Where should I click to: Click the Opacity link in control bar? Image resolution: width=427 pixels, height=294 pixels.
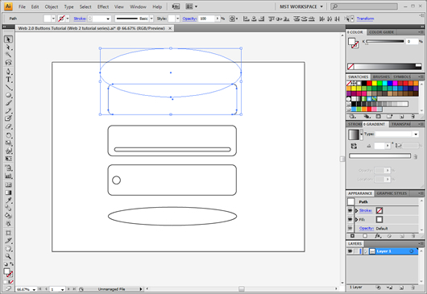(x=189, y=19)
